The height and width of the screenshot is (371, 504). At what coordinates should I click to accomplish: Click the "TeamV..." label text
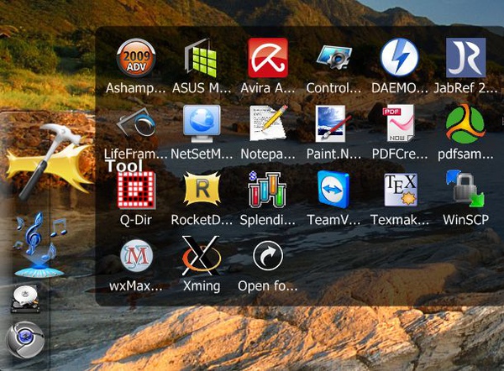333,220
